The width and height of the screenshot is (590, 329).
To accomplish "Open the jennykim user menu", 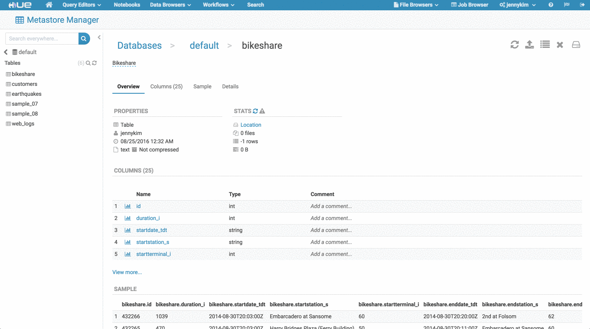I will [517, 5].
